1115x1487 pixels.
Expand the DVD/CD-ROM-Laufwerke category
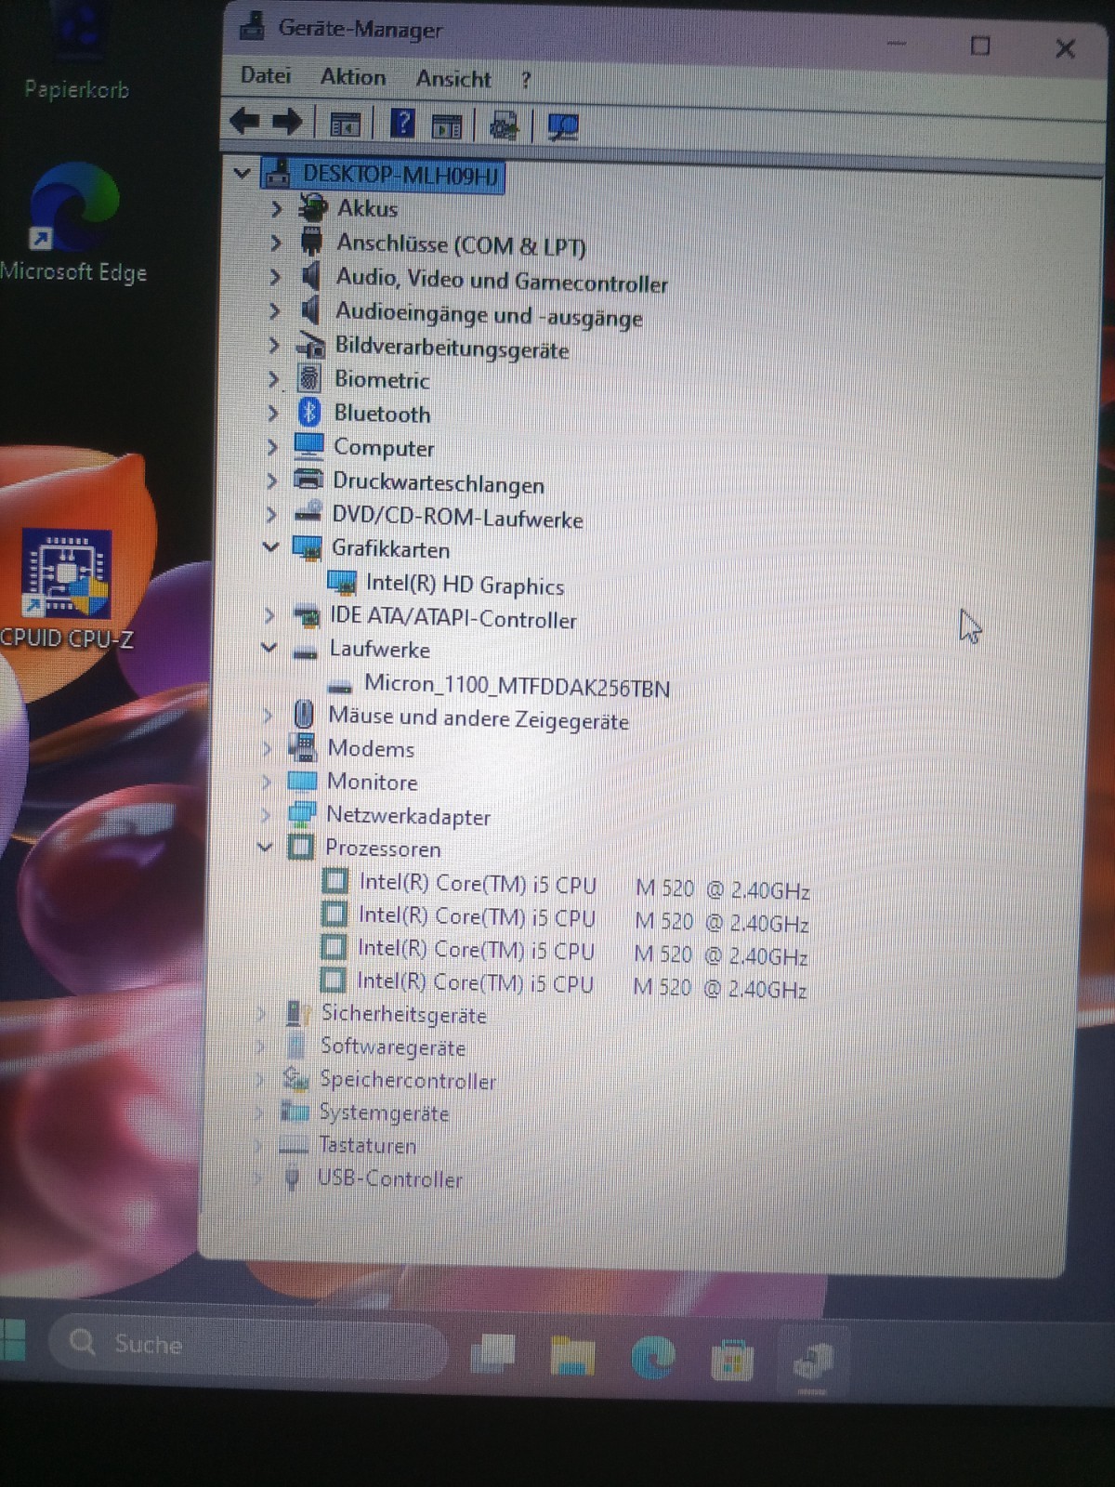270,514
